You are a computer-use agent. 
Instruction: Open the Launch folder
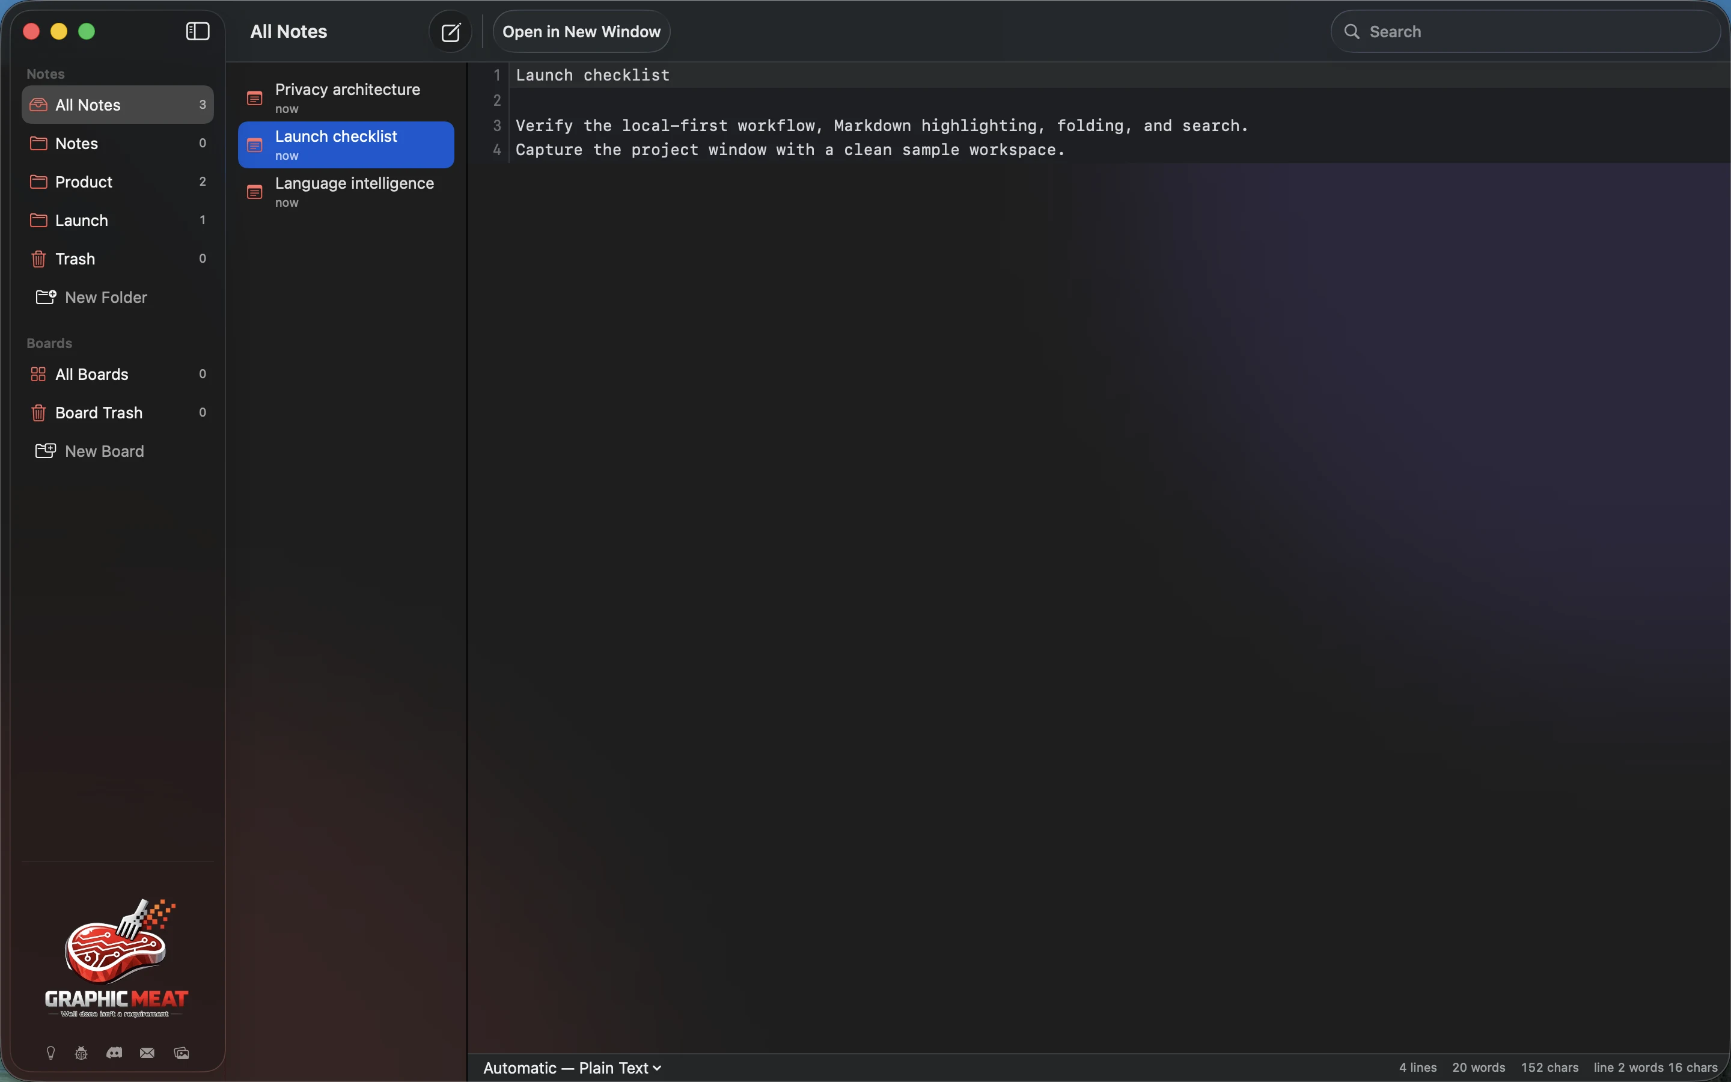(x=118, y=221)
